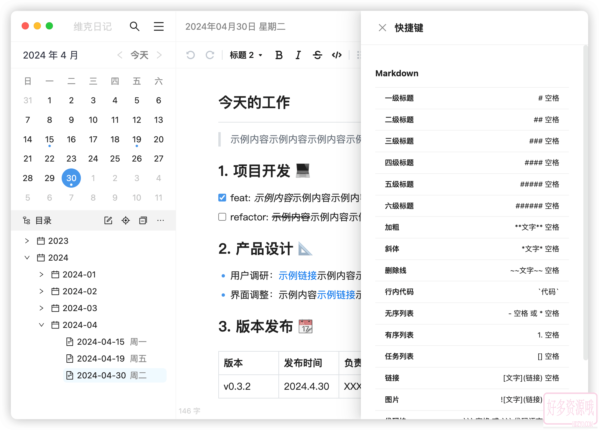Click the laptop emoji in heading
The height and width of the screenshot is (430, 599).
coord(303,171)
